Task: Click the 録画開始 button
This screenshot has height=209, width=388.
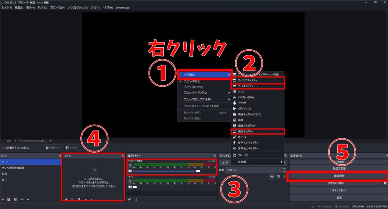Action: [x=339, y=176]
